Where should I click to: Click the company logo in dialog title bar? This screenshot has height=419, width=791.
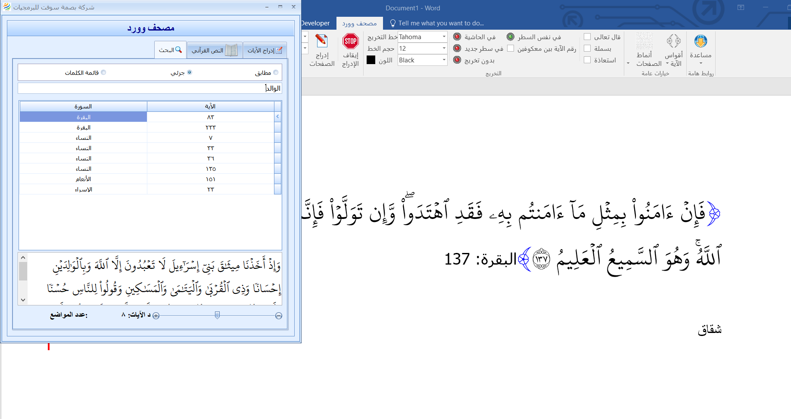pos(6,7)
